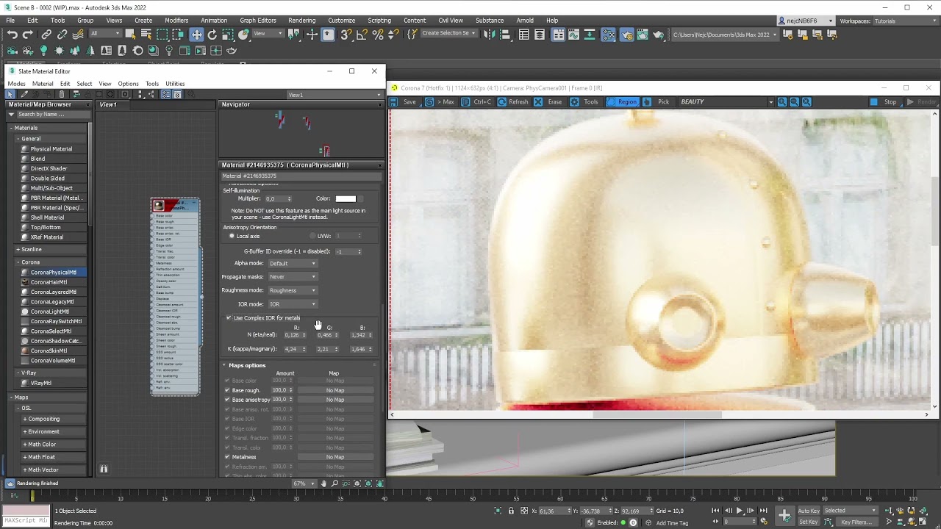941x529 pixels.
Task: Activate the Select and Rotate tool
Action: (212, 35)
